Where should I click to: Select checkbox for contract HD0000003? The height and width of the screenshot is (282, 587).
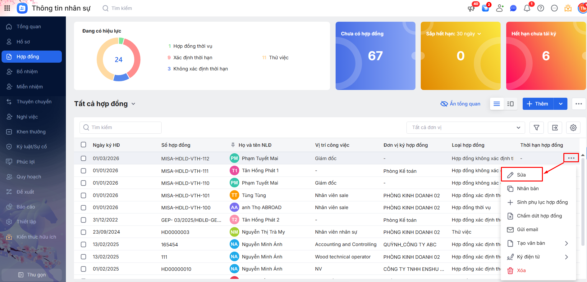(x=83, y=232)
